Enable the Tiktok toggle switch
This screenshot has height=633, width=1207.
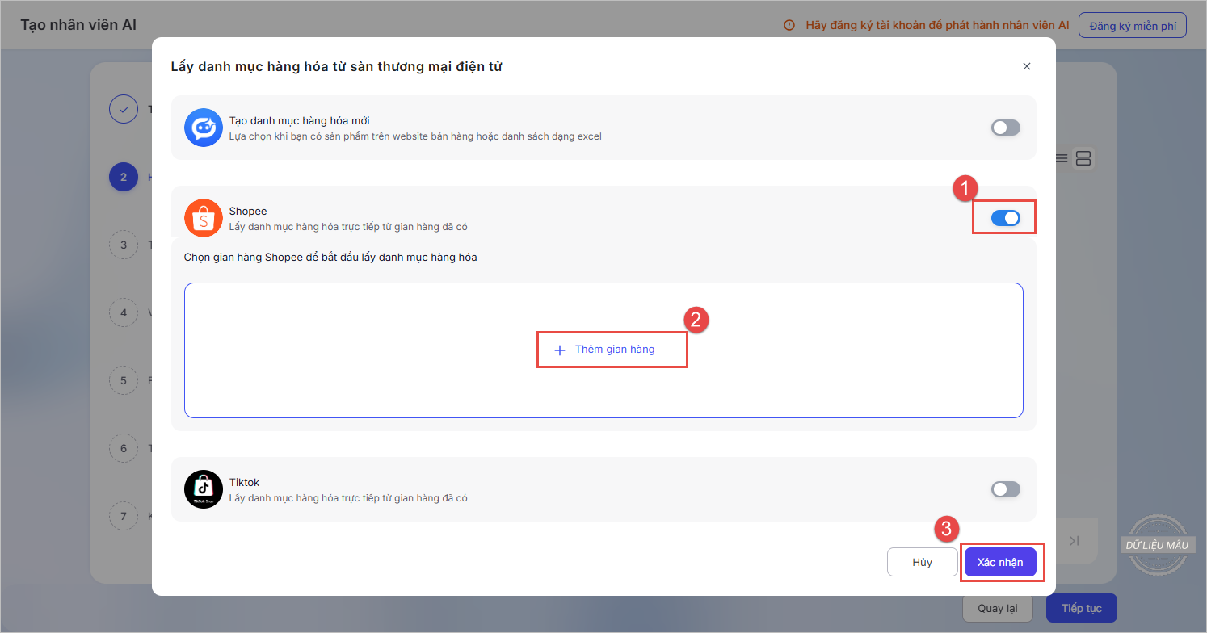1005,489
